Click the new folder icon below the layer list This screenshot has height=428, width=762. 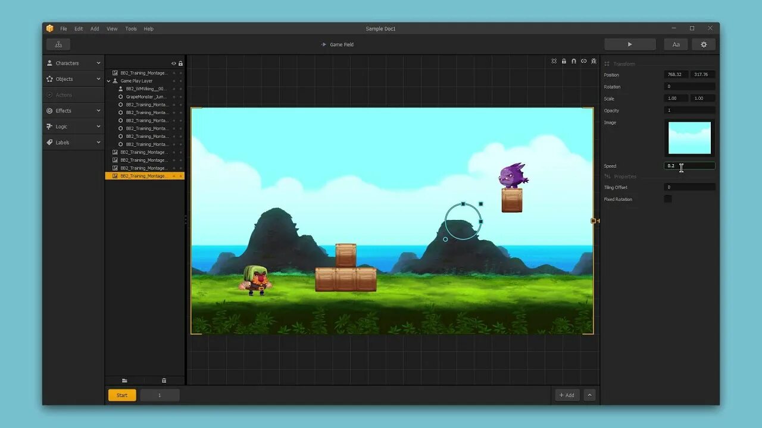[x=124, y=380]
